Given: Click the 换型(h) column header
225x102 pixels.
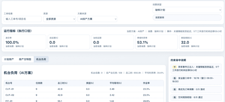Looking at the screenshot, I should (x=90, y=83).
